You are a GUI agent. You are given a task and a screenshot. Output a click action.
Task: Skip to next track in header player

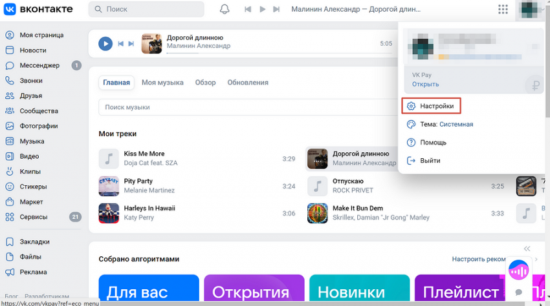[277, 10]
